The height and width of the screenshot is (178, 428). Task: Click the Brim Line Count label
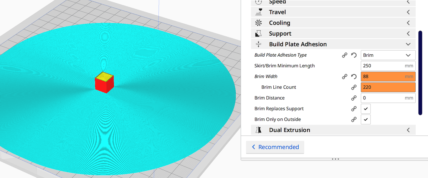(279, 87)
